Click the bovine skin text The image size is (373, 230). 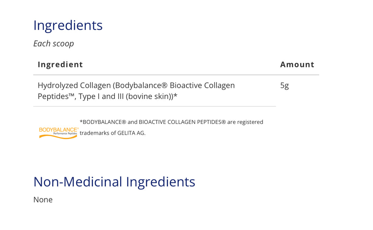click(x=148, y=97)
